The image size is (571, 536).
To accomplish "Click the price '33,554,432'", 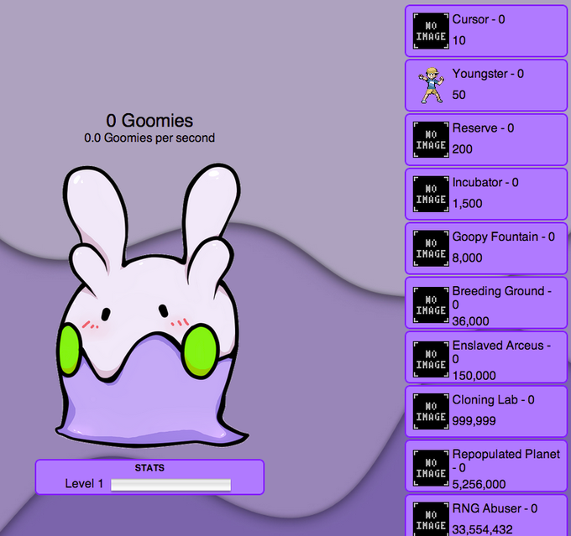I will 482,529.
